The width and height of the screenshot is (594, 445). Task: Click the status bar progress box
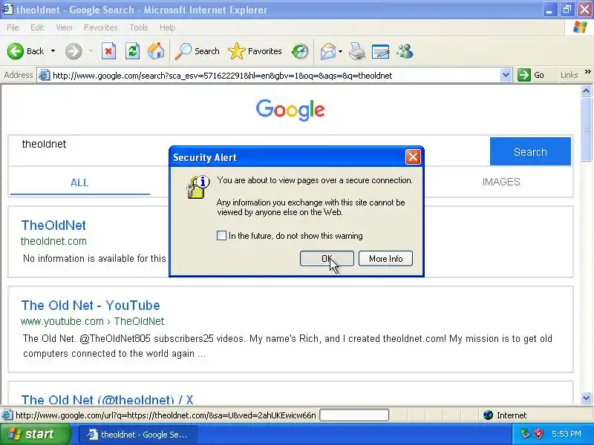tap(354, 415)
